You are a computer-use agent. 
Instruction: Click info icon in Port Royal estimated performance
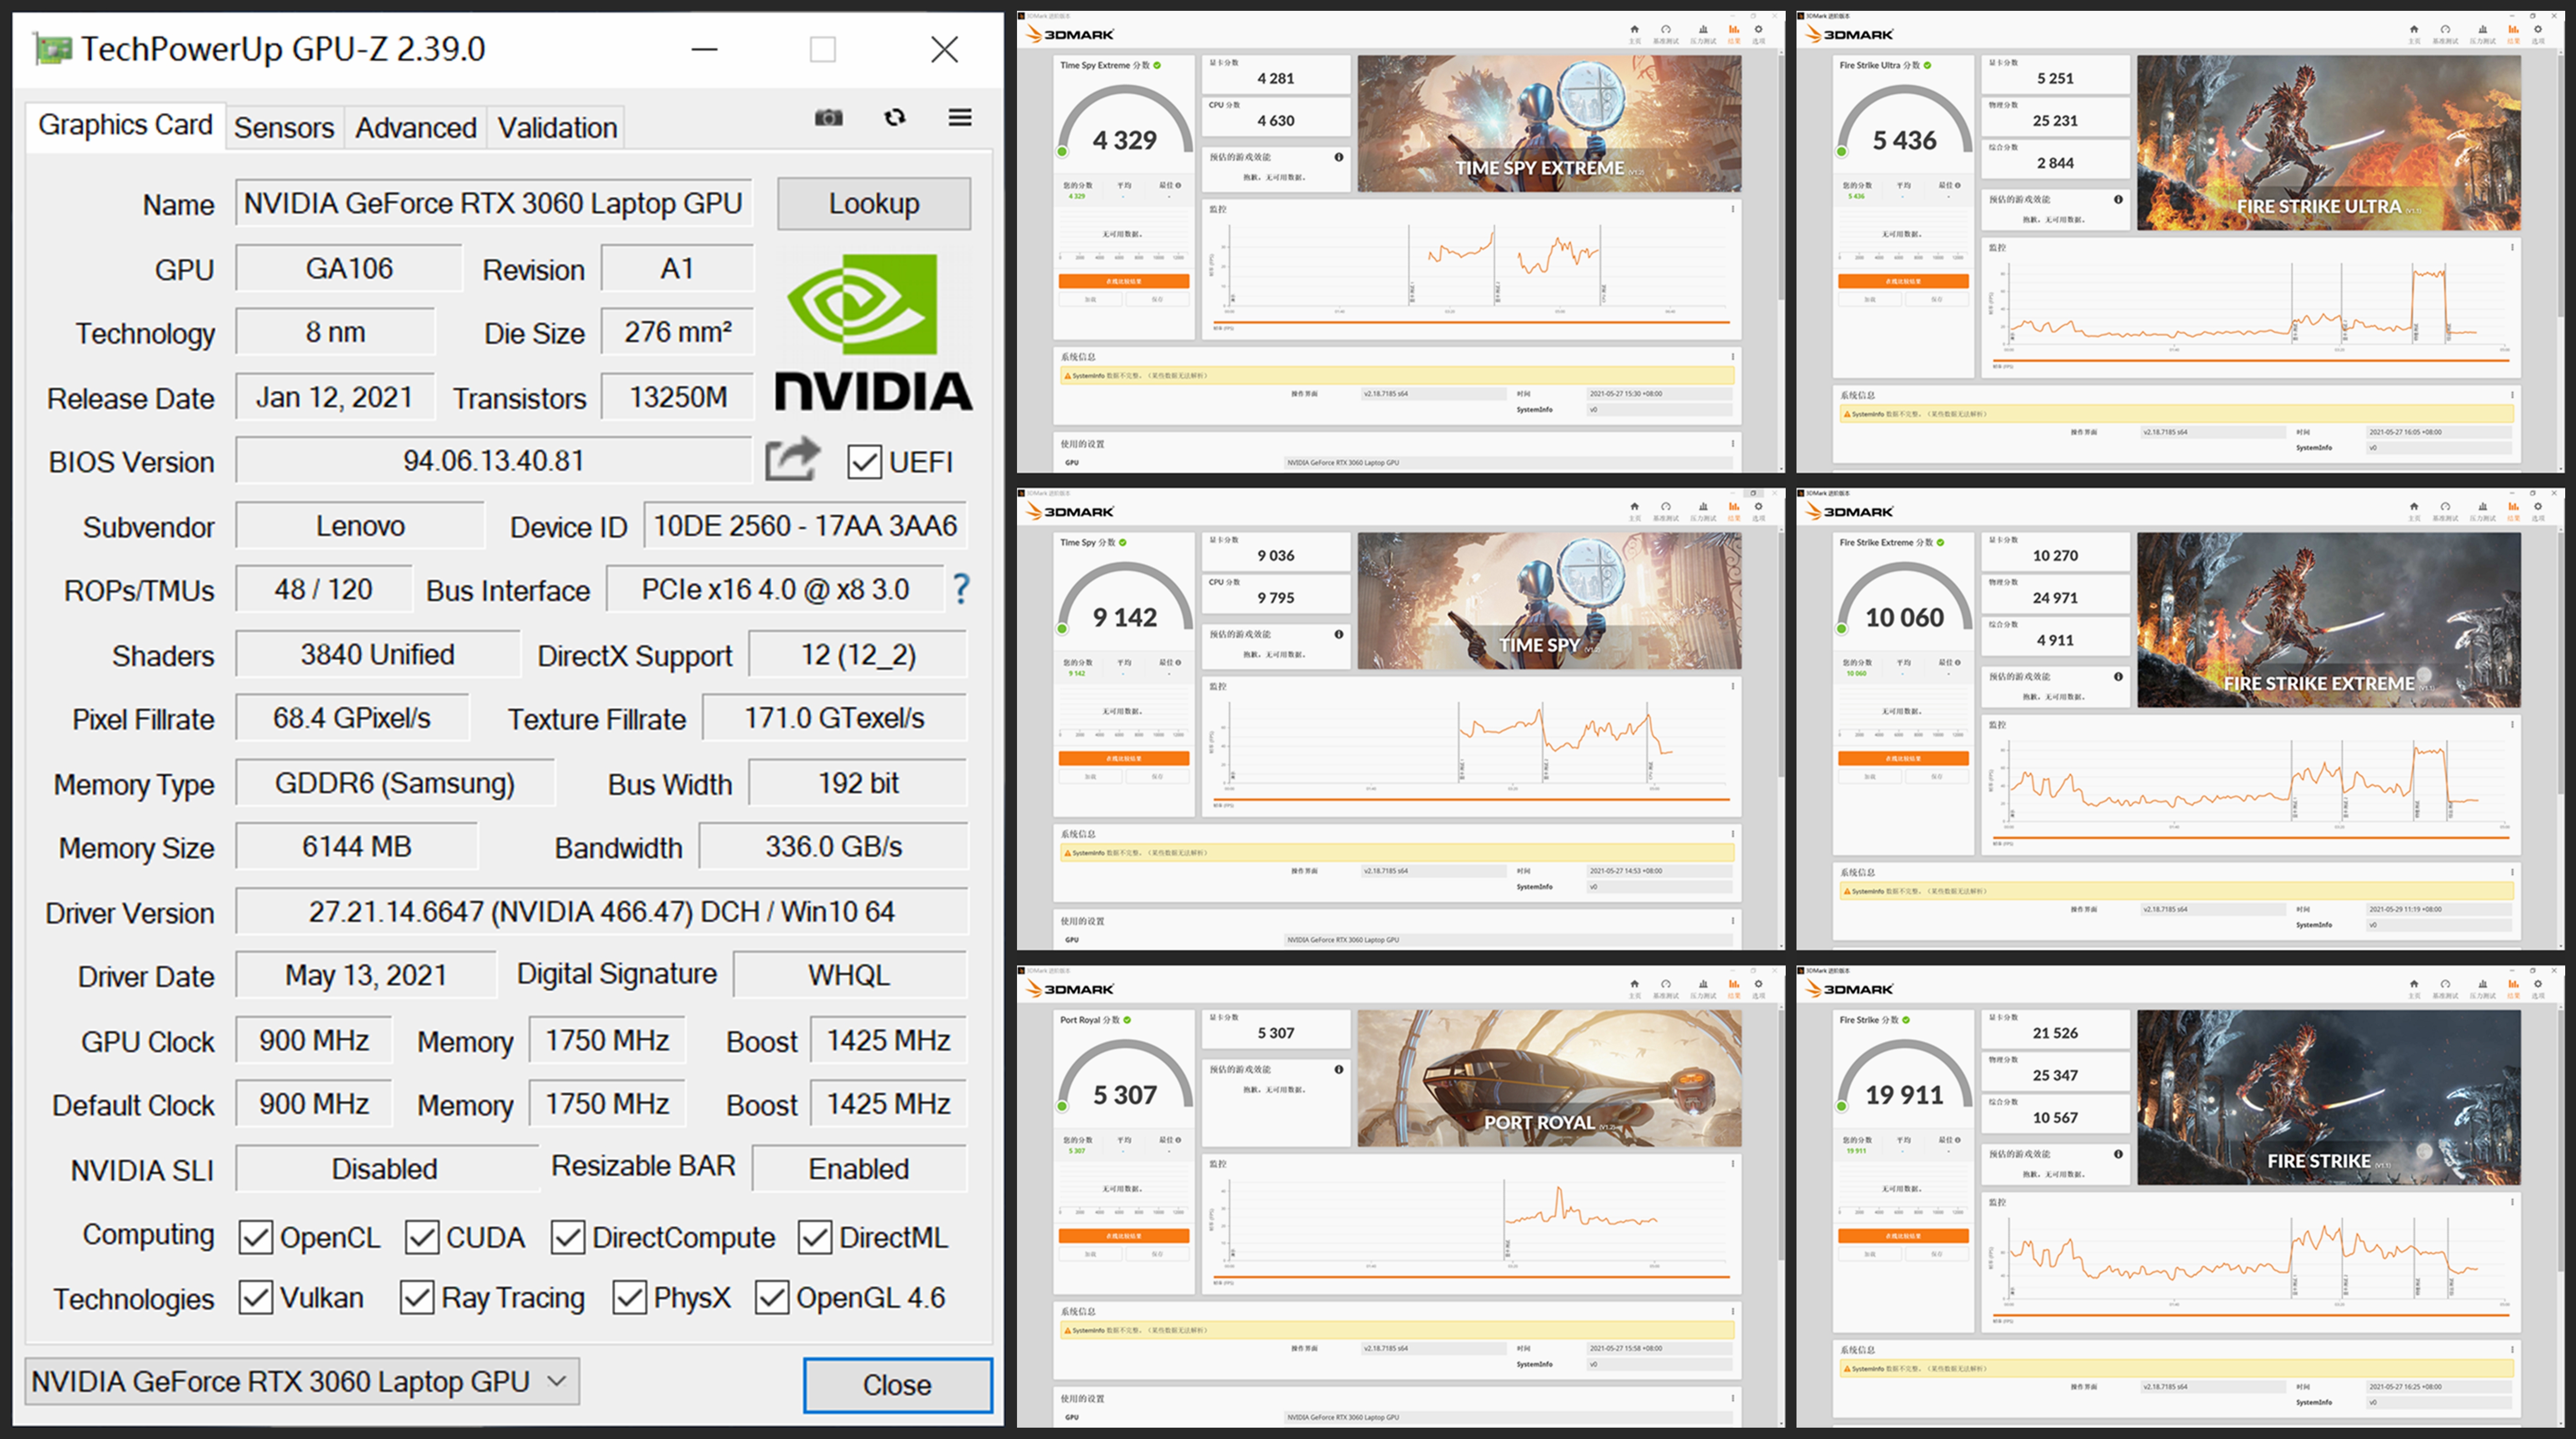(x=1338, y=1069)
